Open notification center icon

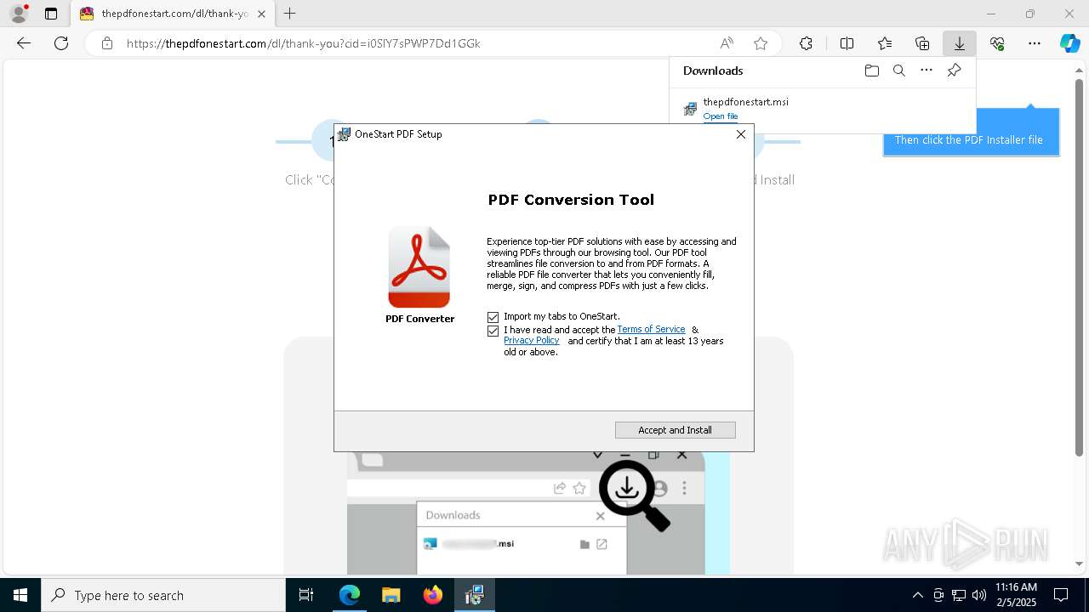coord(1061,595)
